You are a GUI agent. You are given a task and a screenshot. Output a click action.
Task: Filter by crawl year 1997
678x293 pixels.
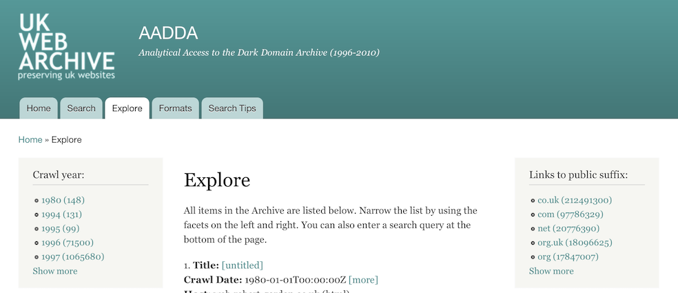[x=73, y=257]
